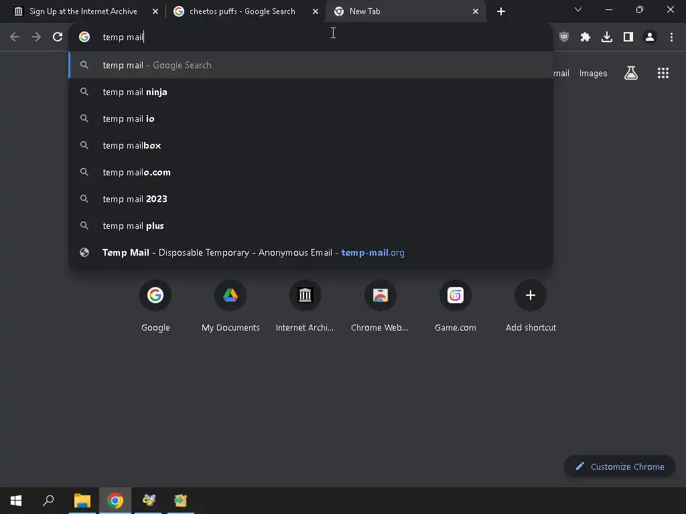The height and width of the screenshot is (514, 686).
Task: Open the My Documents Drive shortcut
Action: [x=230, y=306]
